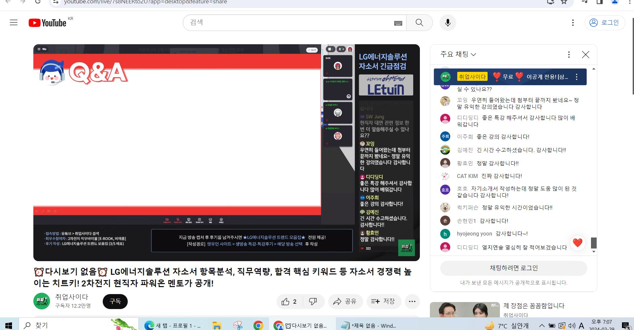Viewport: 634px width, 330px height.
Task: Bookmark the page with the star icon
Action: (x=564, y=2)
